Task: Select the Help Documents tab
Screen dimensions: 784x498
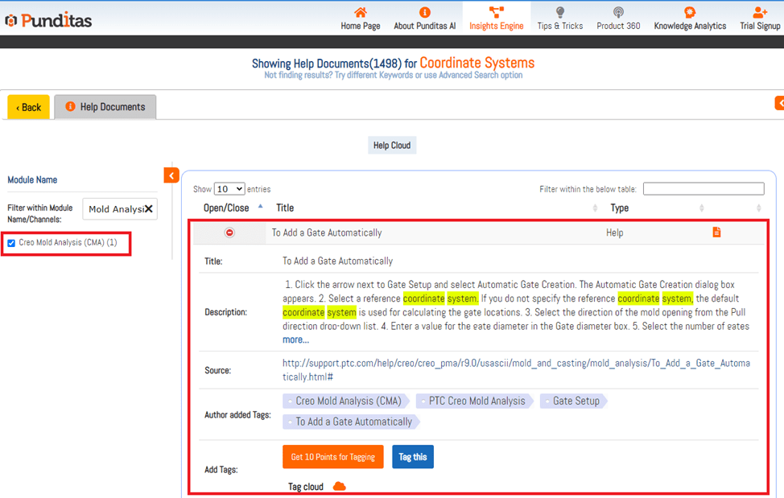Action: [105, 107]
